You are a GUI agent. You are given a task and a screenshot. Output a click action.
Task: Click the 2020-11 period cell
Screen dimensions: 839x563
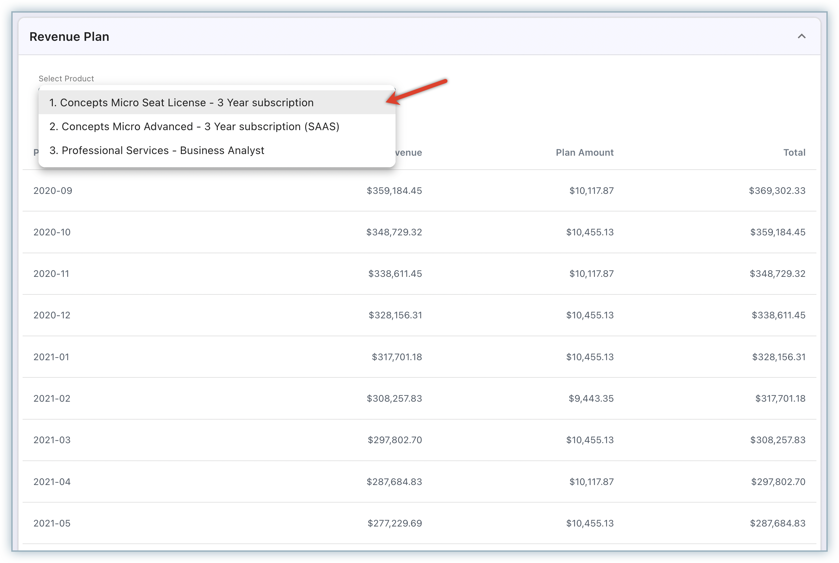52,274
